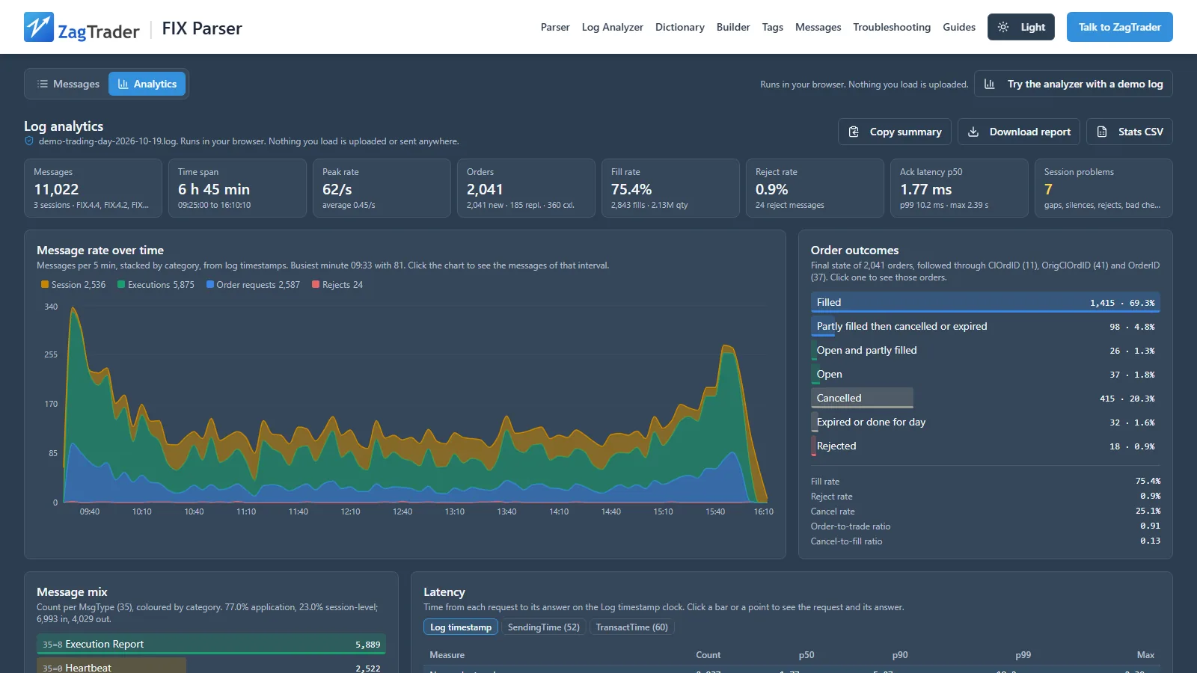
Task: Click the bar chart icon on the Analytics tab
Action: (x=123, y=84)
